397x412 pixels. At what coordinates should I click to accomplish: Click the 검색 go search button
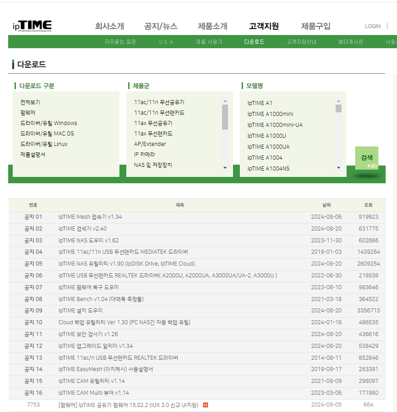[x=367, y=158]
